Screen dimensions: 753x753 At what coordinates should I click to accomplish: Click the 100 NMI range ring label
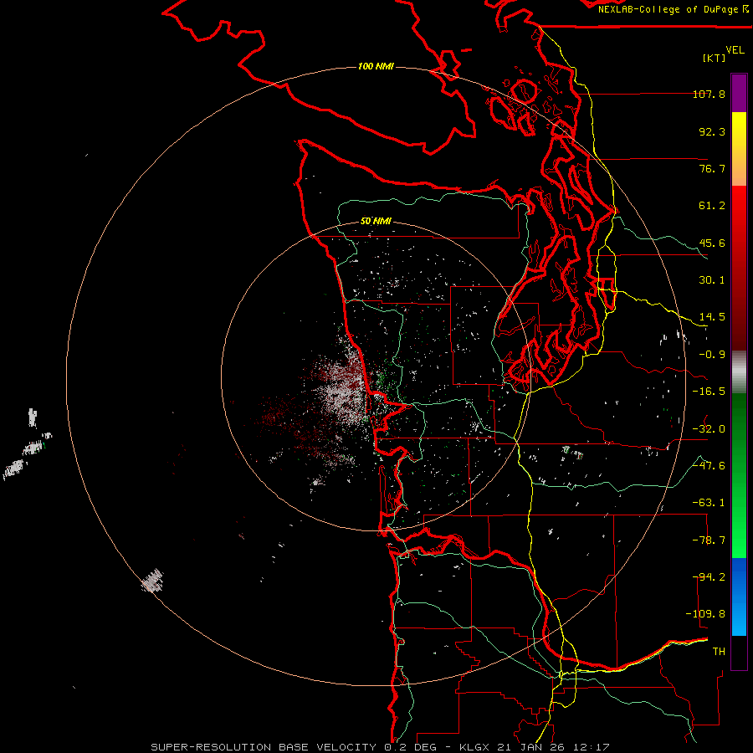tap(376, 66)
